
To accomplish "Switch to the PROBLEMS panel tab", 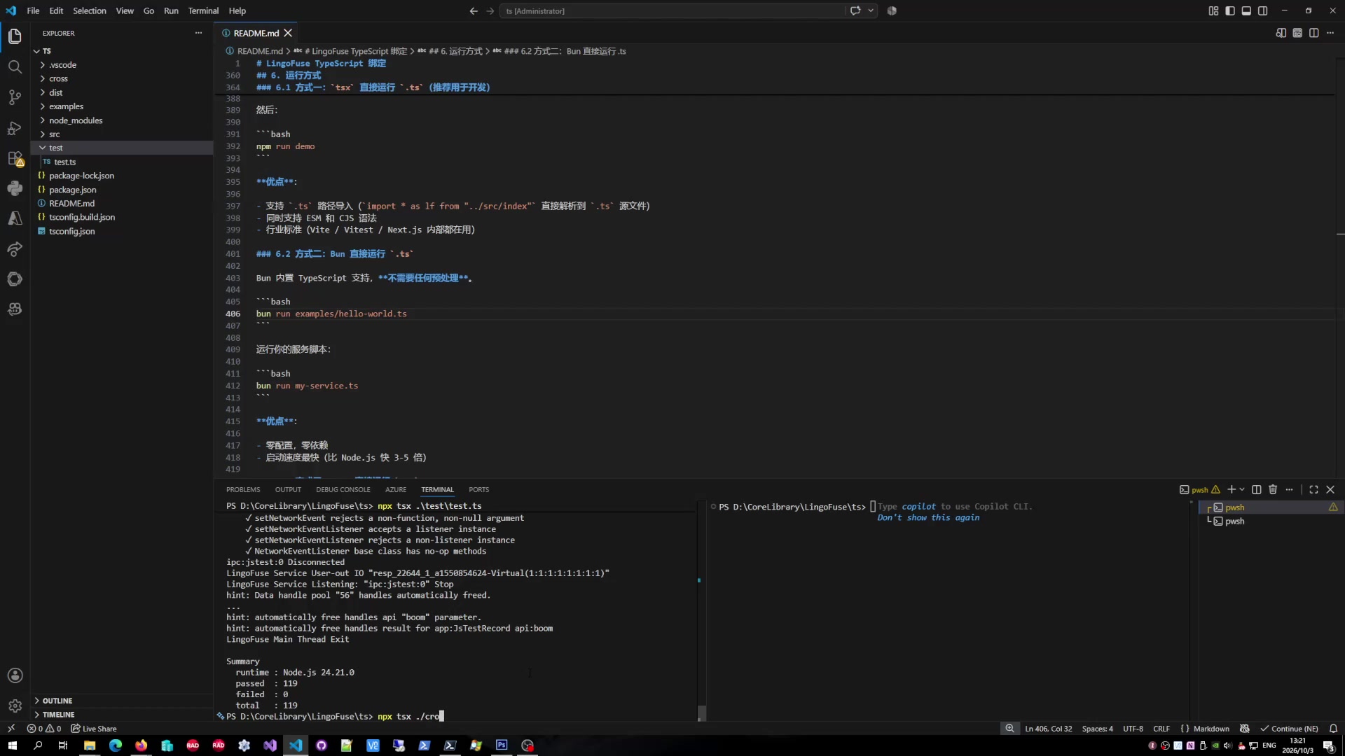I will pyautogui.click(x=243, y=489).
